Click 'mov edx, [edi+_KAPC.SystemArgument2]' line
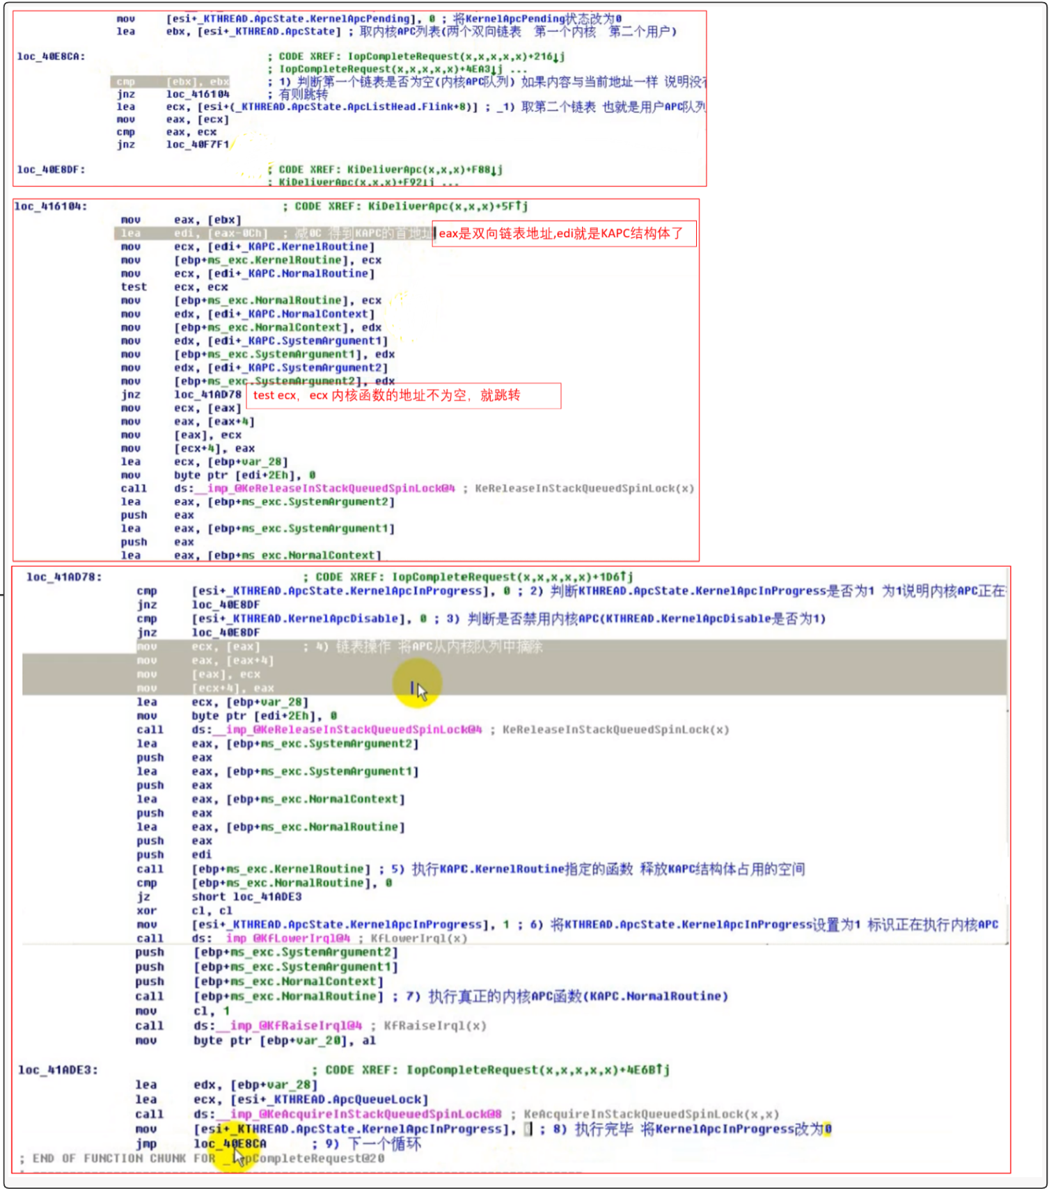This screenshot has width=1056, height=1189. tap(254, 367)
